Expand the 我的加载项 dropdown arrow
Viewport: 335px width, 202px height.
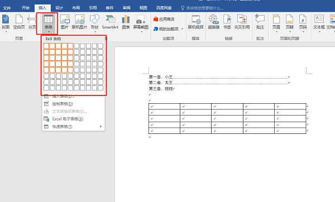pos(182,29)
